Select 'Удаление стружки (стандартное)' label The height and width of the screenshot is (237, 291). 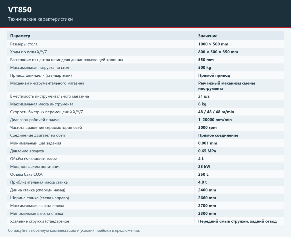(40, 221)
